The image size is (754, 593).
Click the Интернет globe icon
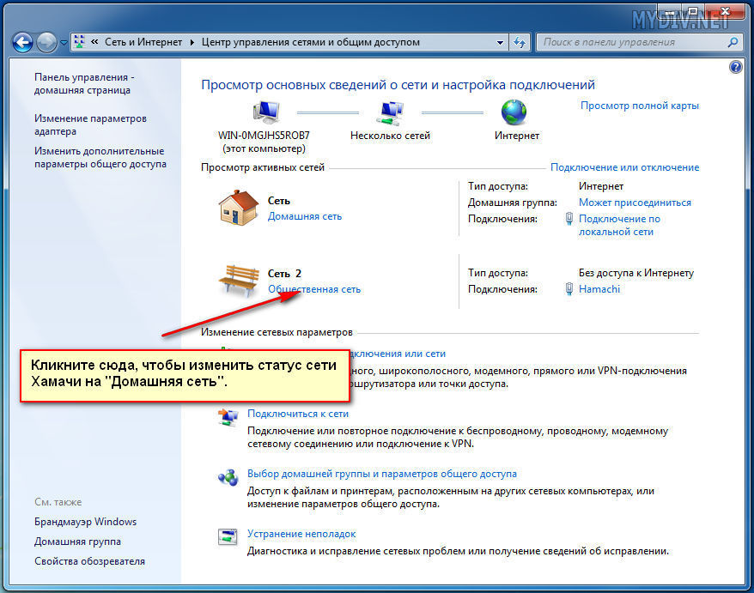(x=514, y=112)
